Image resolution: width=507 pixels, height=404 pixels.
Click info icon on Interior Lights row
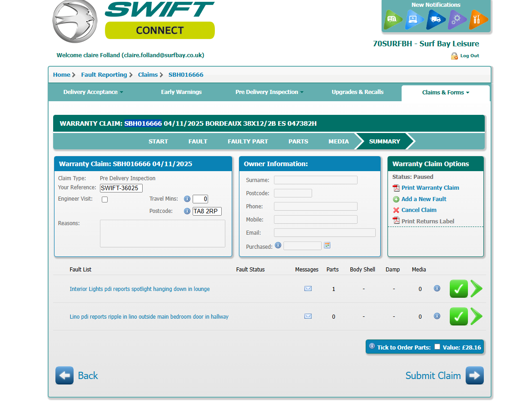[x=437, y=288]
